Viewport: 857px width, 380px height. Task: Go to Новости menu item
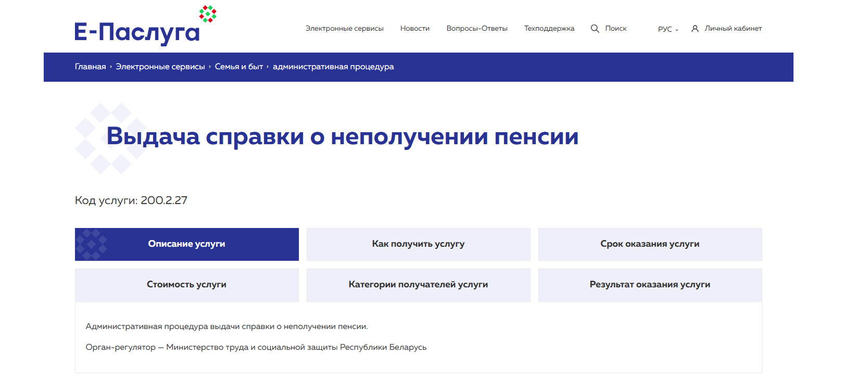(414, 29)
